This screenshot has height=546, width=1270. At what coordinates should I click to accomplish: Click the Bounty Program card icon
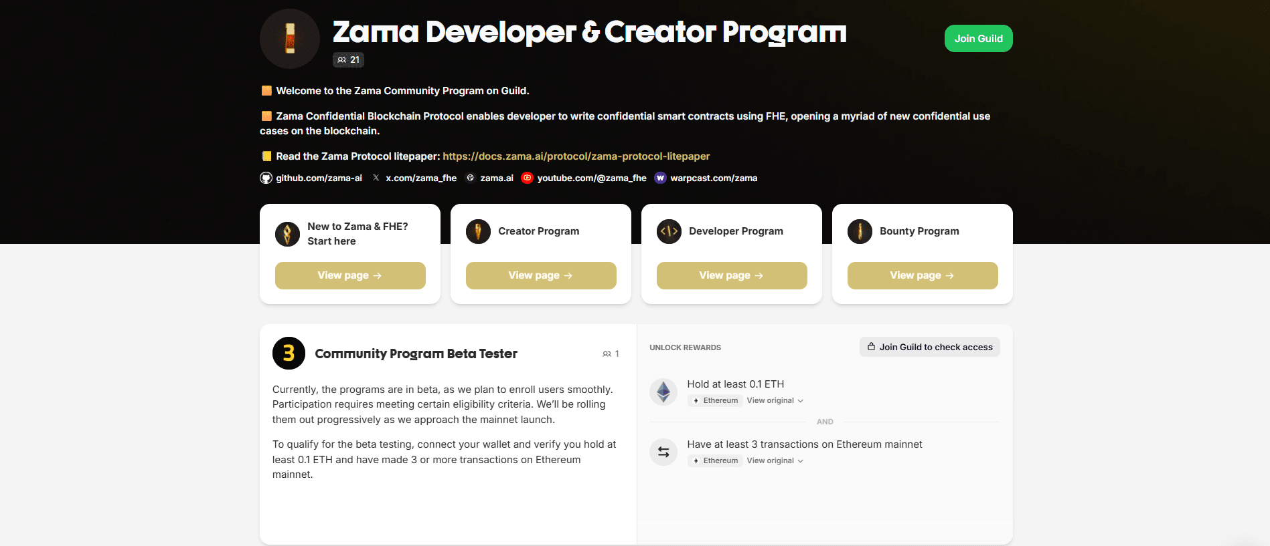pyautogui.click(x=860, y=231)
